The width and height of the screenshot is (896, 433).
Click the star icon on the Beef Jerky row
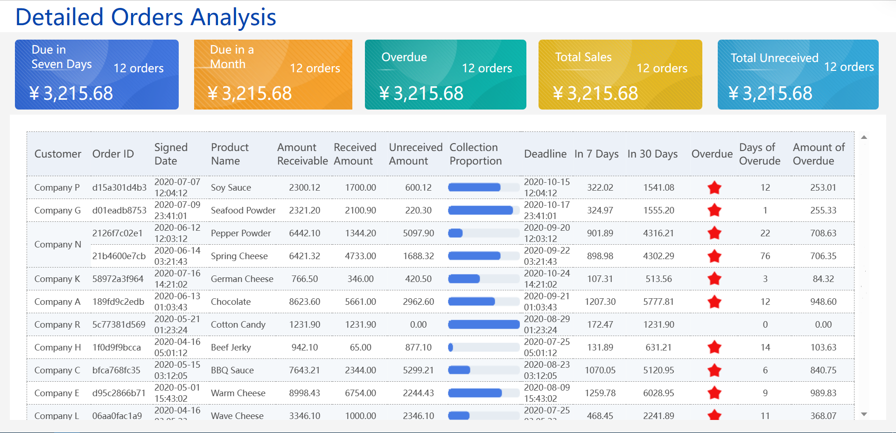tap(714, 347)
